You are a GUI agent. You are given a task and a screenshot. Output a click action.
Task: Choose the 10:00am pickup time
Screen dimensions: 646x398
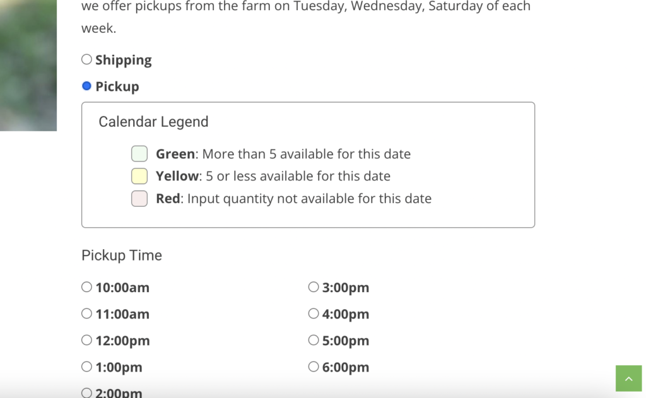pyautogui.click(x=87, y=288)
